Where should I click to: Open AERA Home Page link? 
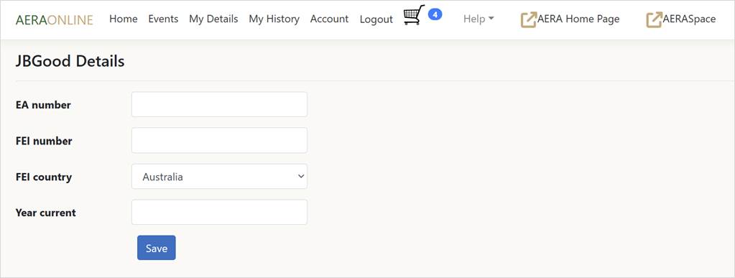coord(578,19)
